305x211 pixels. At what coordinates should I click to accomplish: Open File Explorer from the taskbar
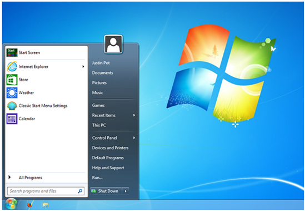[46, 205]
